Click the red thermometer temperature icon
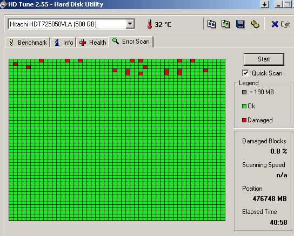The height and width of the screenshot is (236, 294). tap(150, 24)
